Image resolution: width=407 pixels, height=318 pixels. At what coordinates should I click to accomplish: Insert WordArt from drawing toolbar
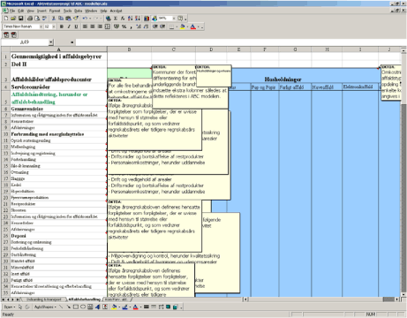point(97,307)
